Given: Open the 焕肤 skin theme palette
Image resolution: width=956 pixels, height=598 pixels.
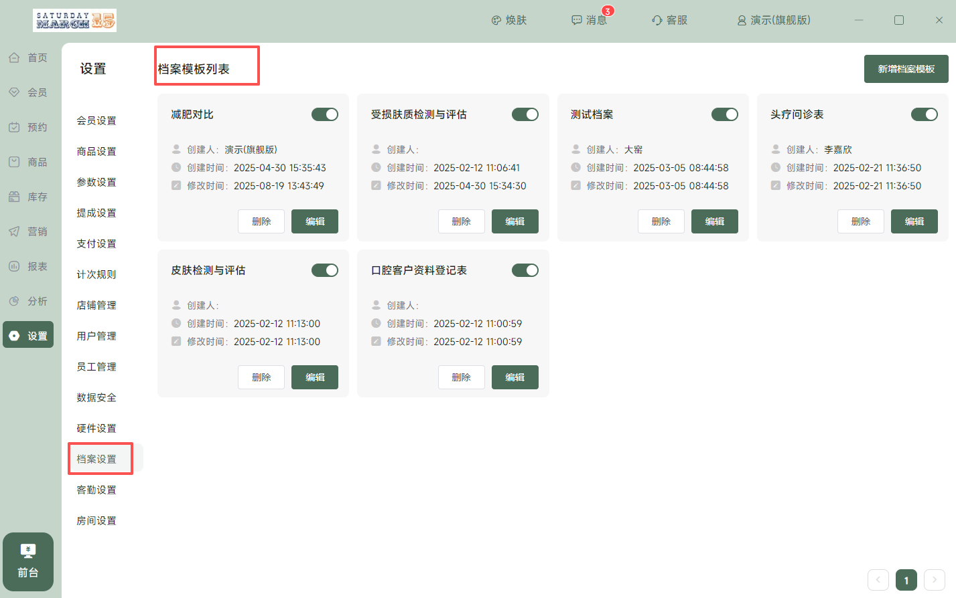Looking at the screenshot, I should 496,20.
